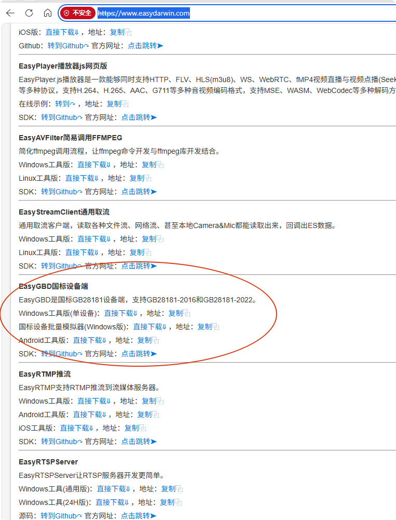This screenshot has height=520, width=396.
Task: Download EasyRTMP Windows工具版
Action: coord(94,401)
